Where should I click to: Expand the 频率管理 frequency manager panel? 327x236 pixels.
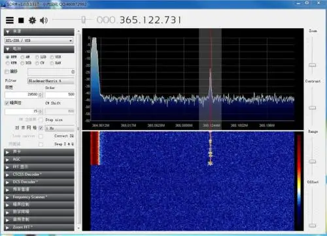point(39,190)
